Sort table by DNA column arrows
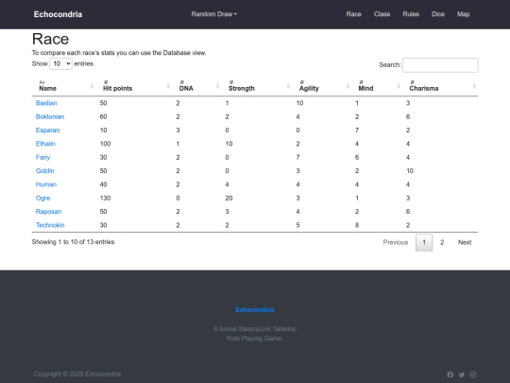The width and height of the screenshot is (510, 383). tap(217, 86)
